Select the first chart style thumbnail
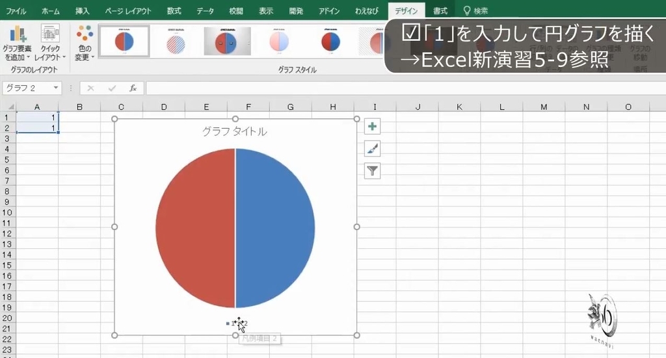The height and width of the screenshot is (358, 666). coord(124,41)
